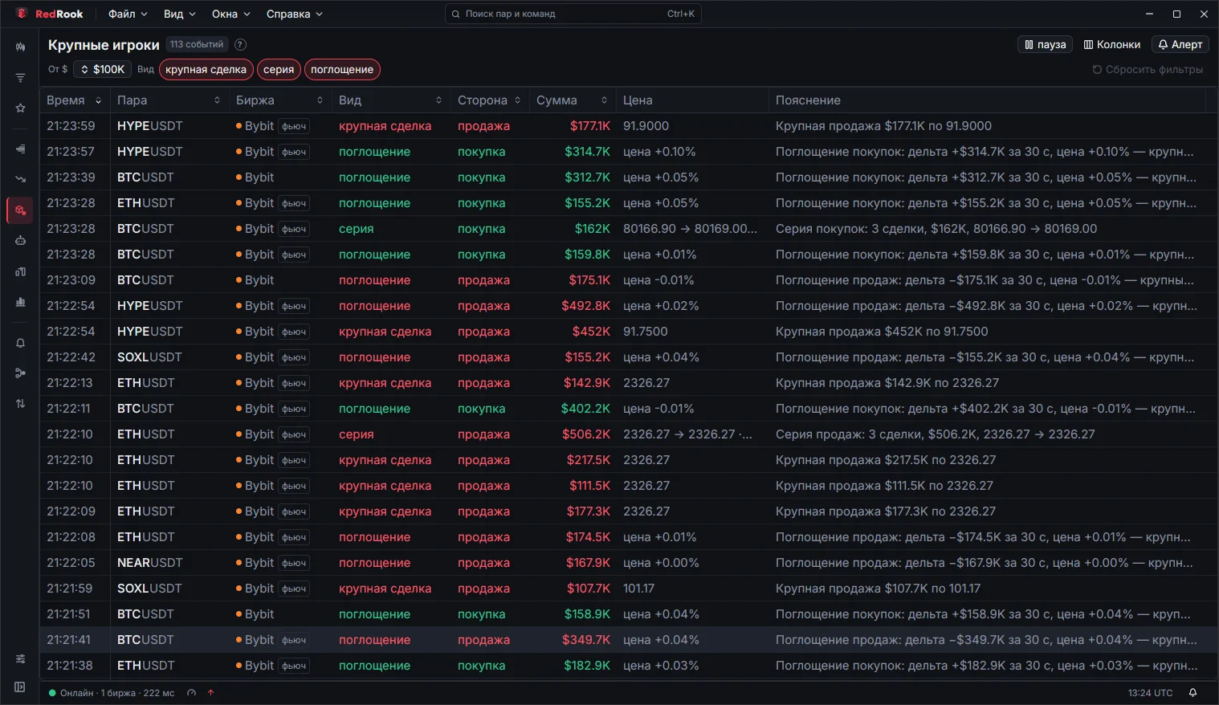Open the bell alerts icon in sidebar
The height and width of the screenshot is (705, 1219).
(x=20, y=343)
